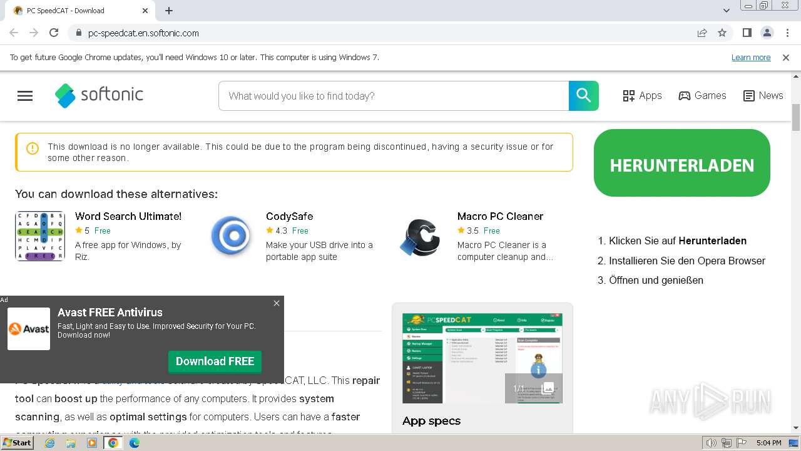Open Windows Media Player from taskbar
This screenshot has height=451, width=801.
pyautogui.click(x=92, y=443)
